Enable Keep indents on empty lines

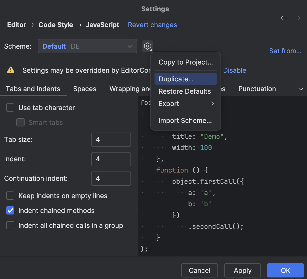(10, 196)
